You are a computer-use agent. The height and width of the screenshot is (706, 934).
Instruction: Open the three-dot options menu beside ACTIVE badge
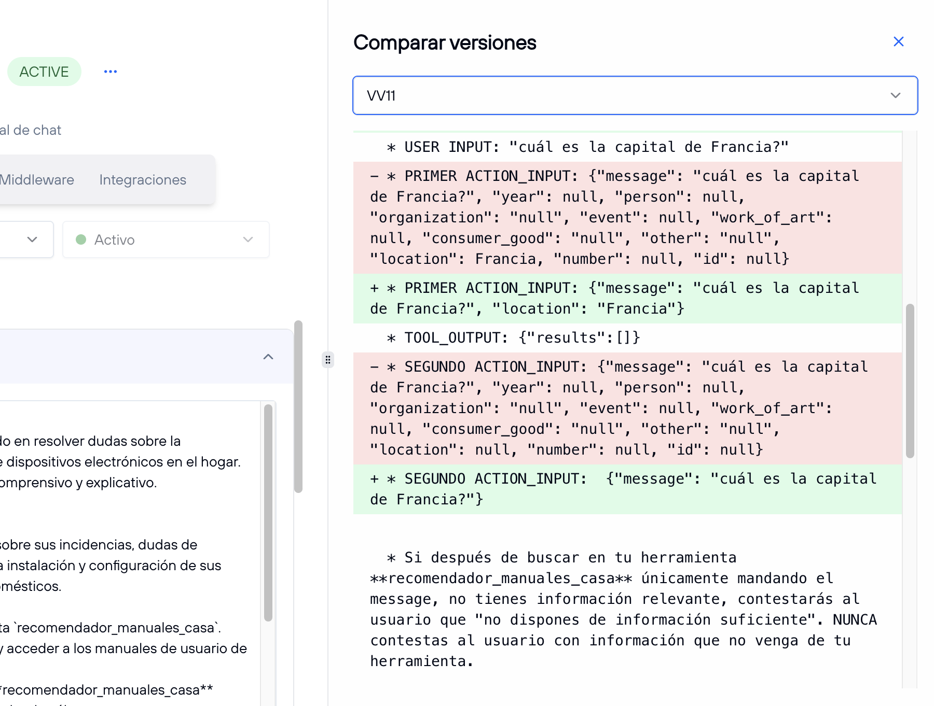pyautogui.click(x=110, y=71)
